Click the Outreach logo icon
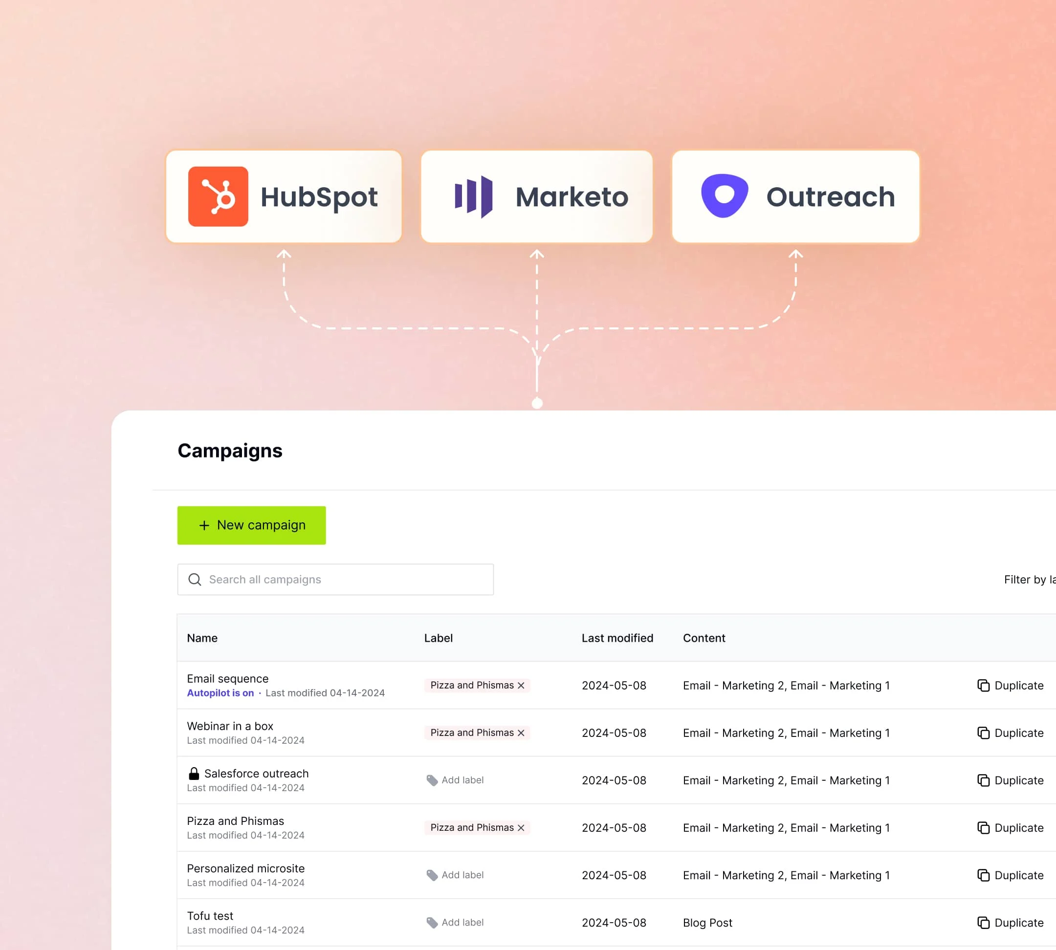This screenshot has width=1056, height=950. 724,195
